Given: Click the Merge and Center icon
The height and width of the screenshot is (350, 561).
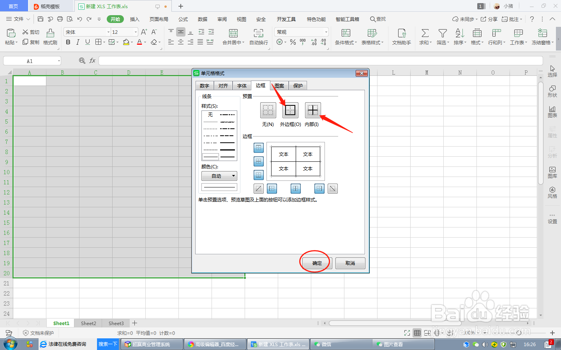Looking at the screenshot, I should [233, 33].
